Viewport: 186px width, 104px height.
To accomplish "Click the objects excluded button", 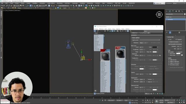I will click(175, 42).
